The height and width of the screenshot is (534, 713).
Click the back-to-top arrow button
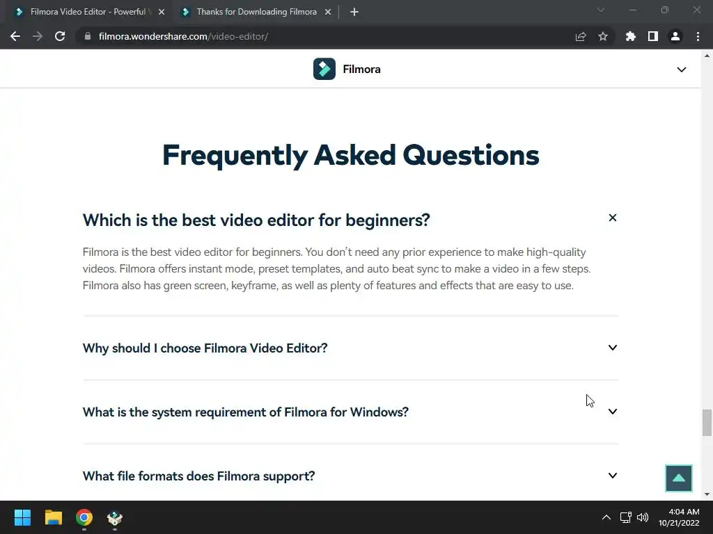678,478
